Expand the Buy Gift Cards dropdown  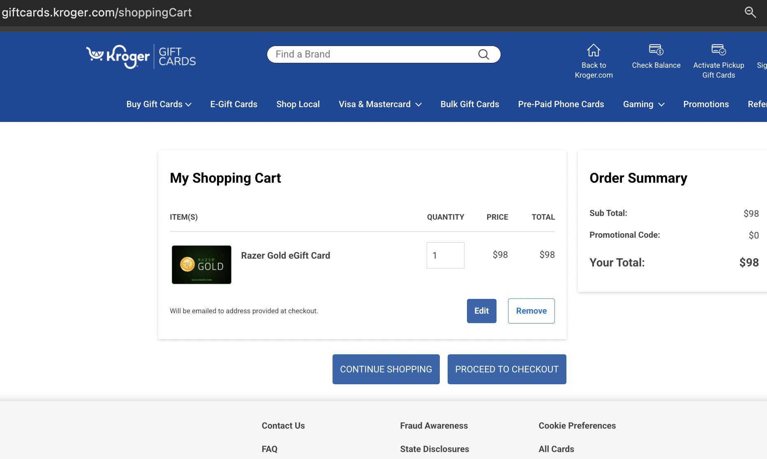159,104
